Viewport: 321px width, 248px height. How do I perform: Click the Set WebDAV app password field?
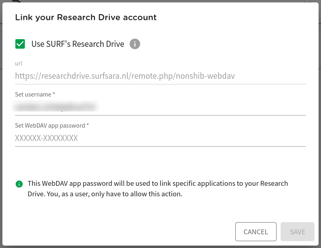click(x=160, y=138)
